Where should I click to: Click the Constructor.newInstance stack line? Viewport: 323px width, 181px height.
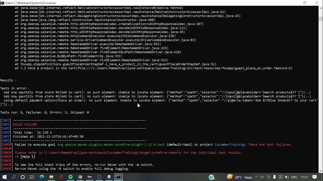[85, 20]
